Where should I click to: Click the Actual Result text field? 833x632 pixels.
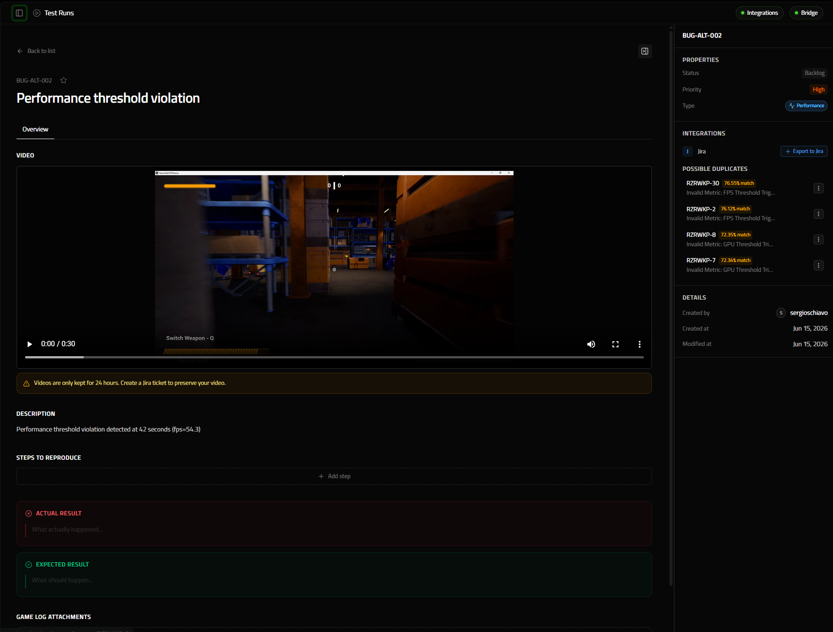click(334, 530)
